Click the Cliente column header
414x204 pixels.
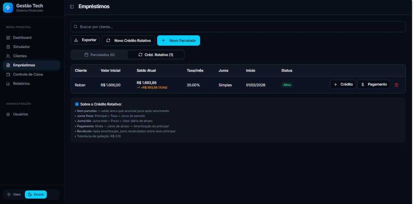pyautogui.click(x=81, y=70)
